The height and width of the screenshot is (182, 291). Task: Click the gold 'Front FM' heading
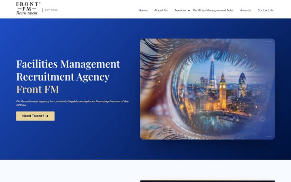(38, 89)
